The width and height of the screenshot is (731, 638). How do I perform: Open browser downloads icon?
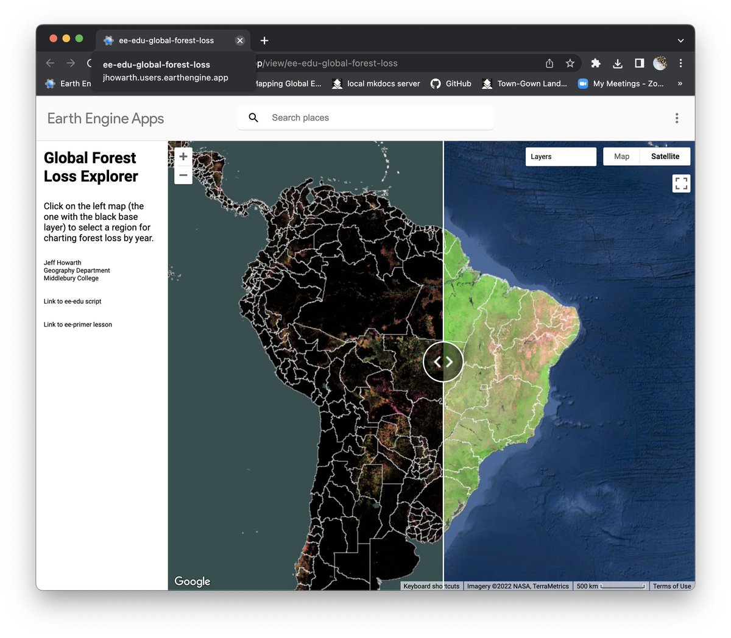(x=618, y=63)
